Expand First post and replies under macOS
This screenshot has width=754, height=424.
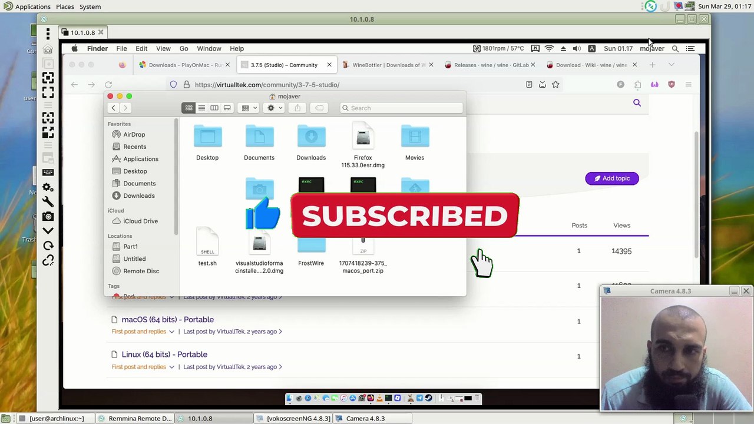(143, 332)
